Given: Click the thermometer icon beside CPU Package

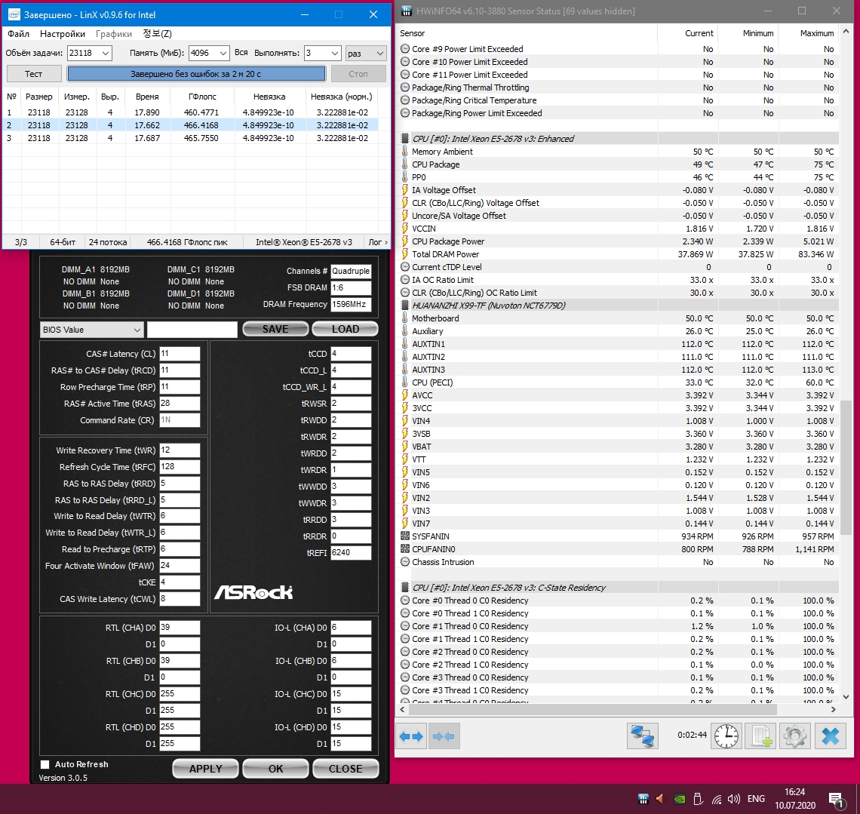Looking at the screenshot, I should 405,164.
